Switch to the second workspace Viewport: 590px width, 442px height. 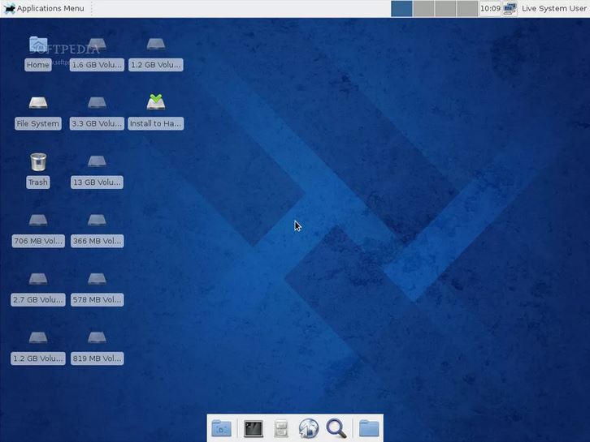pyautogui.click(x=423, y=9)
